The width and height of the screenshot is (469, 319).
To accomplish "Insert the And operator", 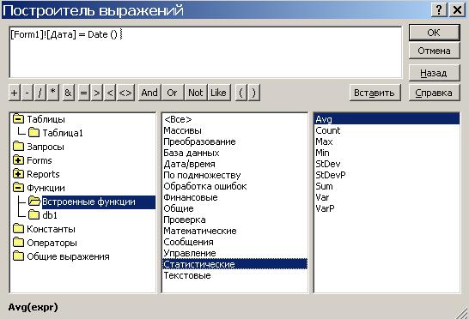I will pos(149,93).
